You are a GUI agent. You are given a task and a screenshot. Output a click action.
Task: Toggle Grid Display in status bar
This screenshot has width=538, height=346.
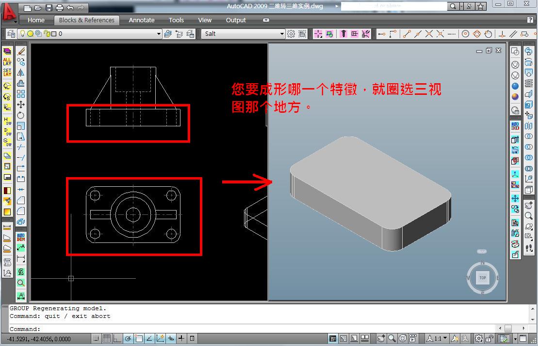click(x=107, y=338)
